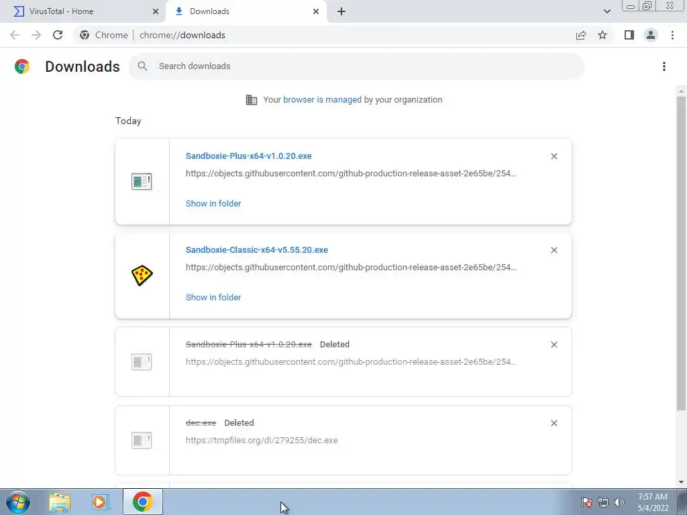Open the Chrome profile avatar menu
Image resolution: width=687 pixels, height=515 pixels.
pyautogui.click(x=651, y=35)
